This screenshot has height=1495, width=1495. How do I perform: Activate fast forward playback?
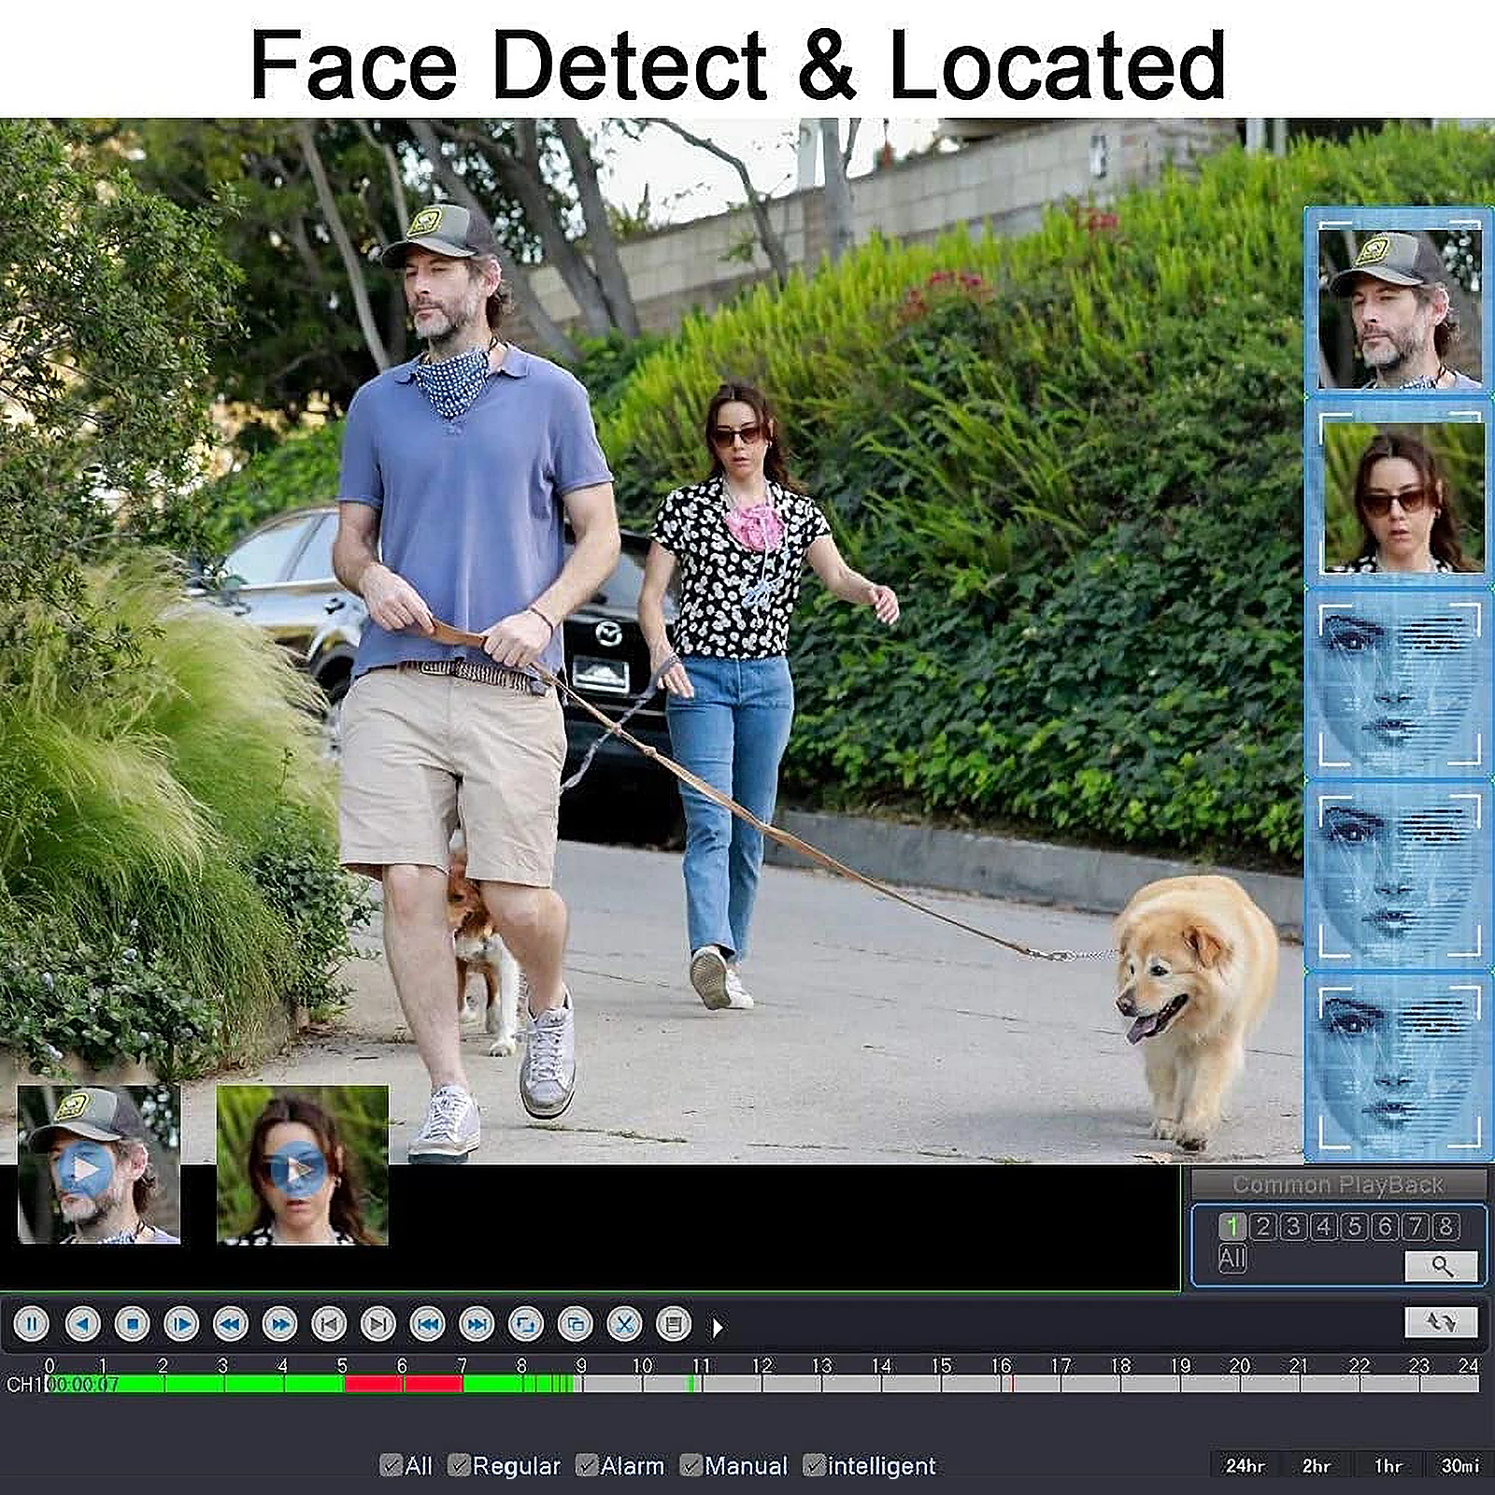pyautogui.click(x=279, y=1324)
